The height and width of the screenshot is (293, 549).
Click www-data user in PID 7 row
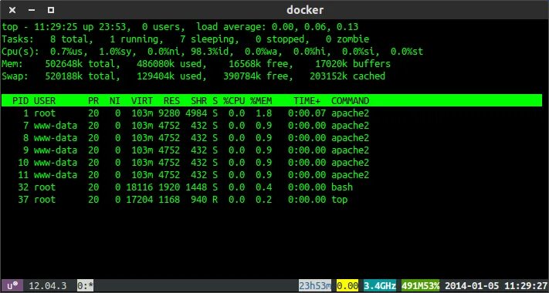tap(56, 126)
